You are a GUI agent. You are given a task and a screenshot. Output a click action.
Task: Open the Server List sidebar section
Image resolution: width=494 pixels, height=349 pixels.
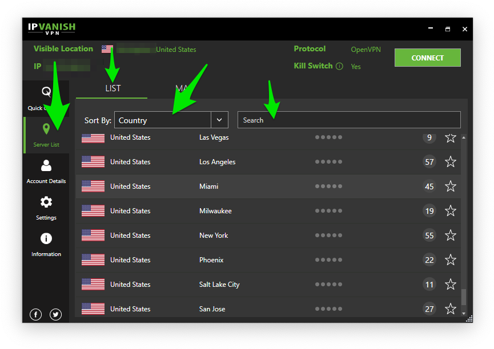(46, 135)
